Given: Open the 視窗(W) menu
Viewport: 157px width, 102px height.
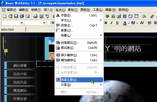Looking at the screenshot, I should pos(110,10).
